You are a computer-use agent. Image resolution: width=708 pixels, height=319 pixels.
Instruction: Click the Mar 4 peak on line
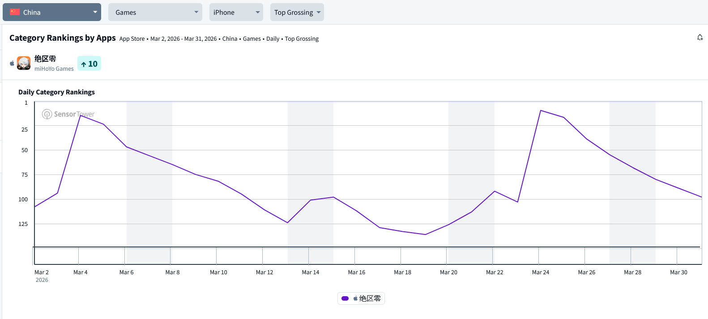81,115
